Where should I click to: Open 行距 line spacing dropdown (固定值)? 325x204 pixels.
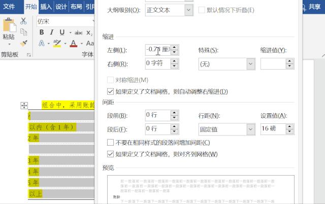(250, 129)
